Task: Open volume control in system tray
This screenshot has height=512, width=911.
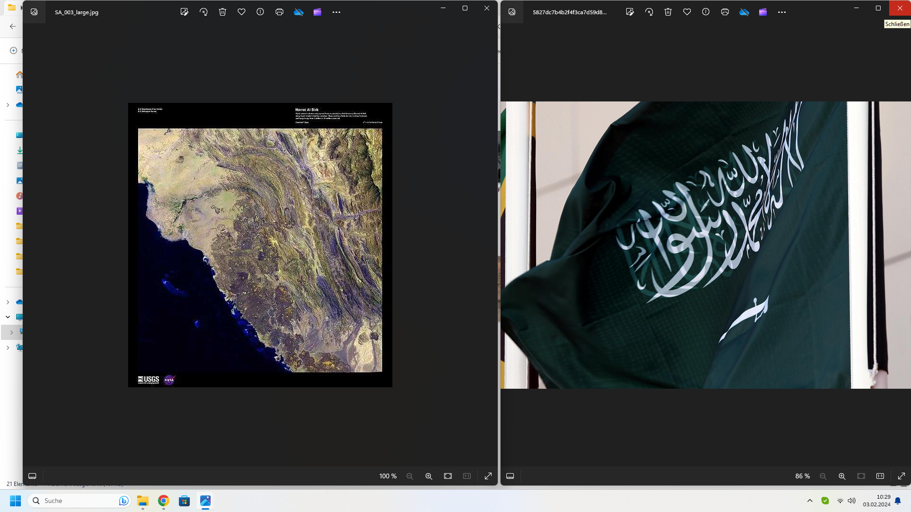Action: [x=852, y=501]
